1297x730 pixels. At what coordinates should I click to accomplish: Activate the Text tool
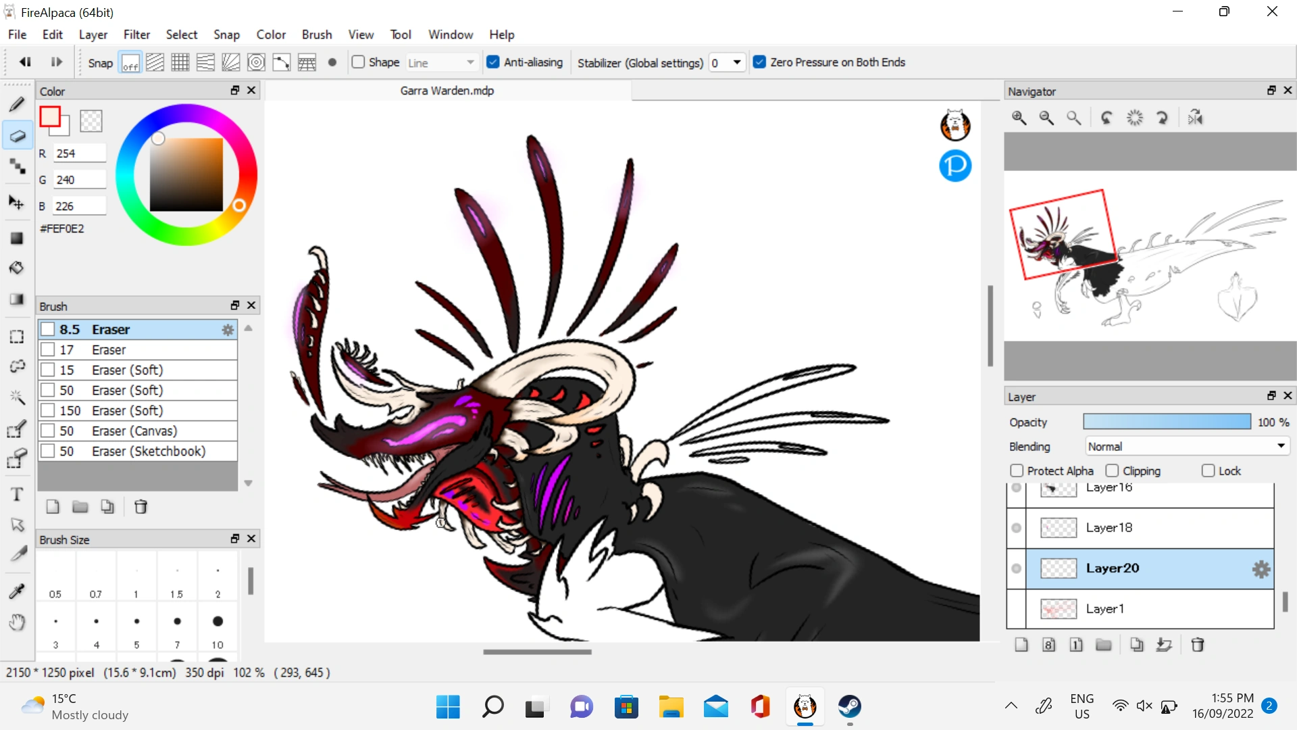[x=17, y=494]
